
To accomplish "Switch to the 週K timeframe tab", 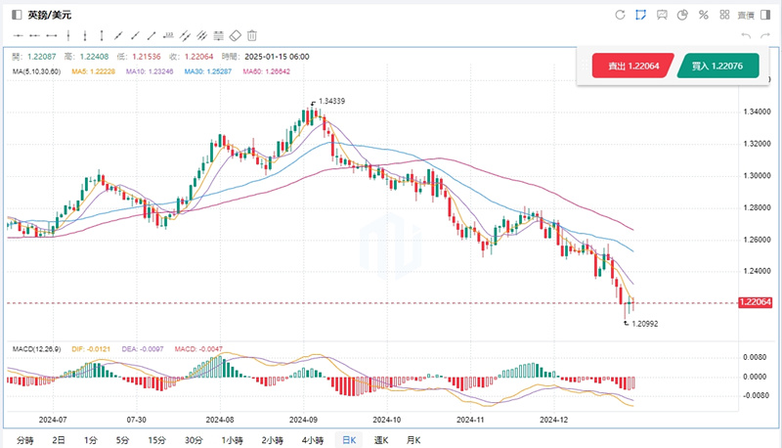I will [x=381, y=440].
